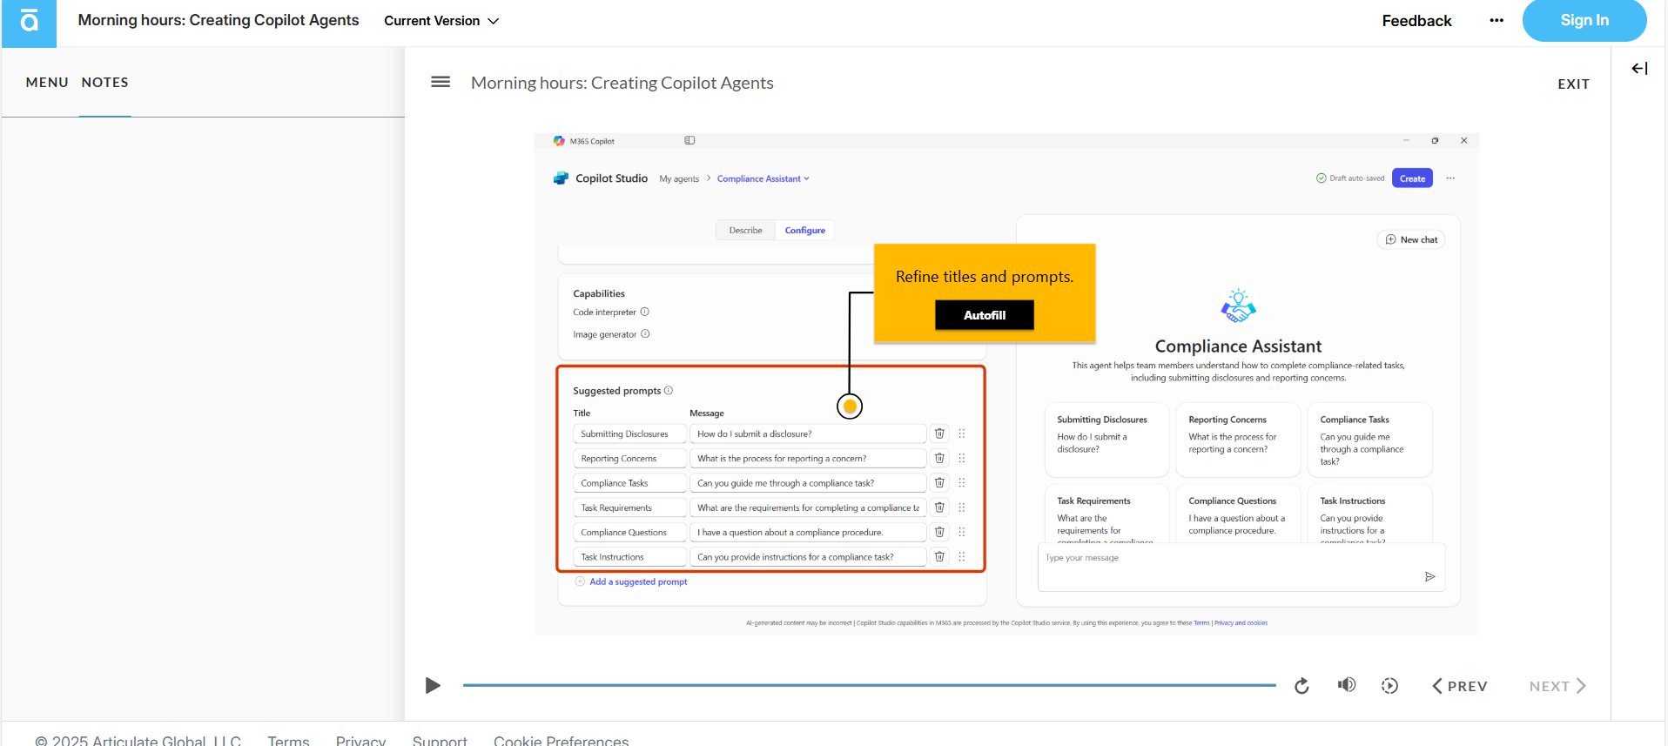Click the My agents breadcrumb
The height and width of the screenshot is (746, 1668).
[679, 178]
